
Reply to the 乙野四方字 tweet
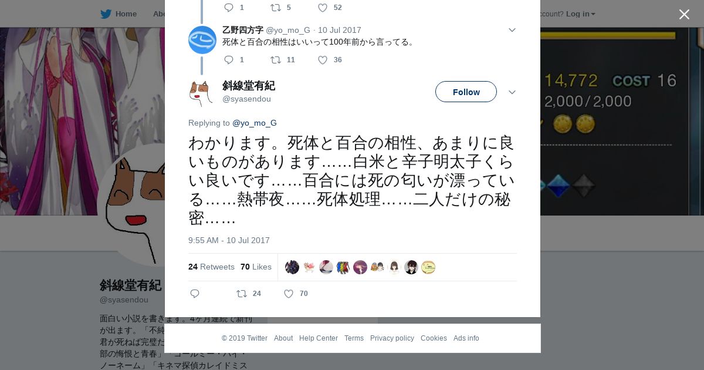tap(229, 60)
